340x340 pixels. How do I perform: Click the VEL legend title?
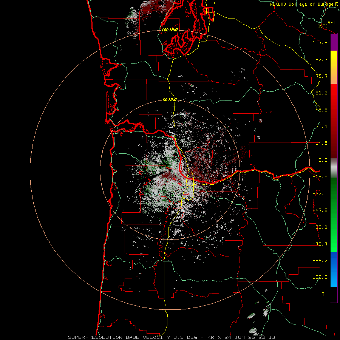tap(332, 23)
